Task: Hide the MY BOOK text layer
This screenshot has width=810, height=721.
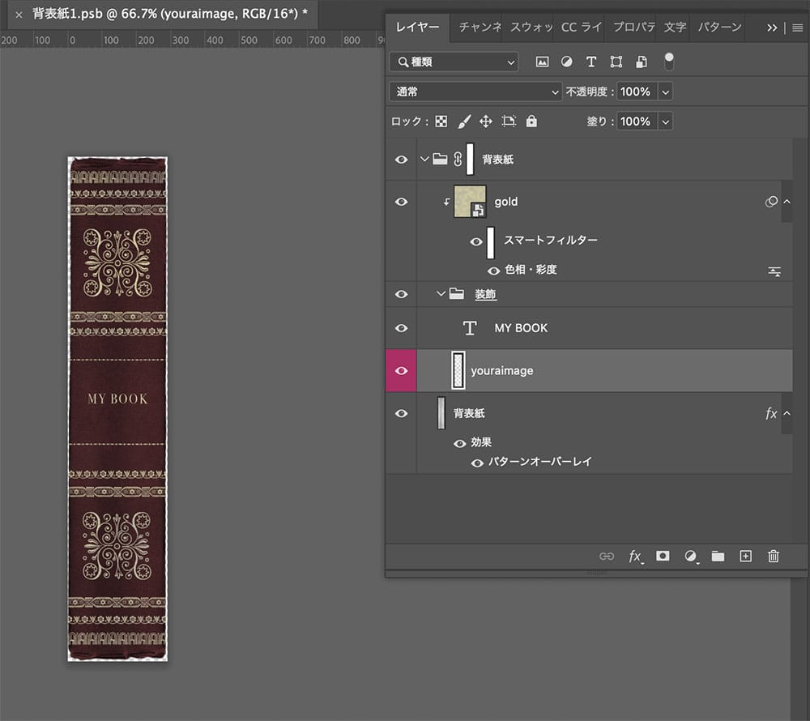Action: coord(401,328)
